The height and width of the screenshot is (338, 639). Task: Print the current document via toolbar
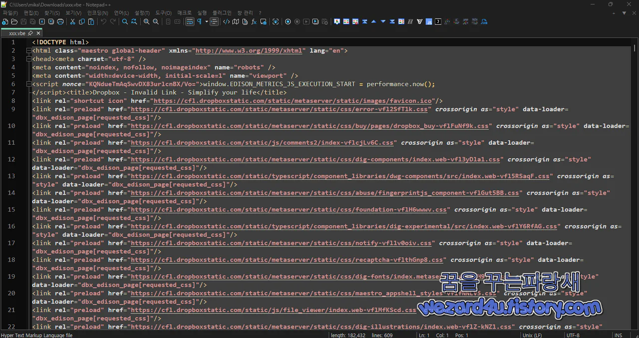pyautogui.click(x=60, y=22)
